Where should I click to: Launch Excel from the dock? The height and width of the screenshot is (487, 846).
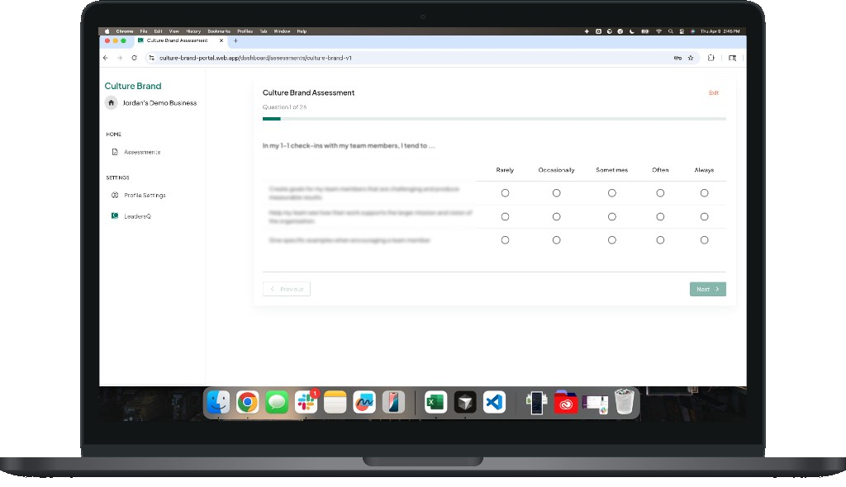point(435,402)
